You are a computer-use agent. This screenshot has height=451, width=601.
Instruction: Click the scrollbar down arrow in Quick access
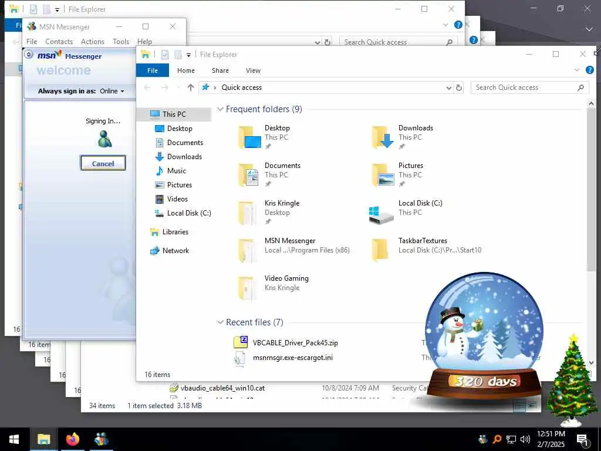pos(590,362)
